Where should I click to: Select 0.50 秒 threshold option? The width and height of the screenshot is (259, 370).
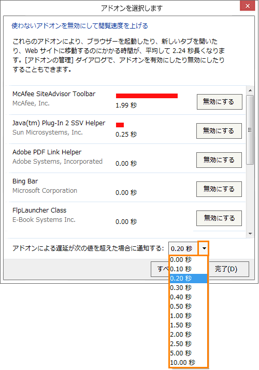tap(189, 307)
